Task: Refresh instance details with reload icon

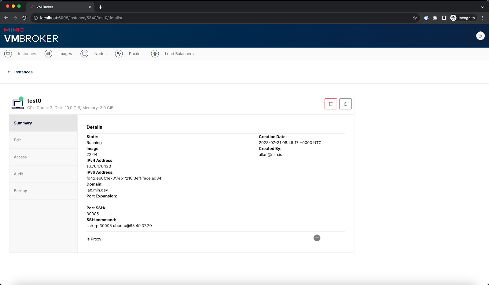Action: pyautogui.click(x=345, y=104)
